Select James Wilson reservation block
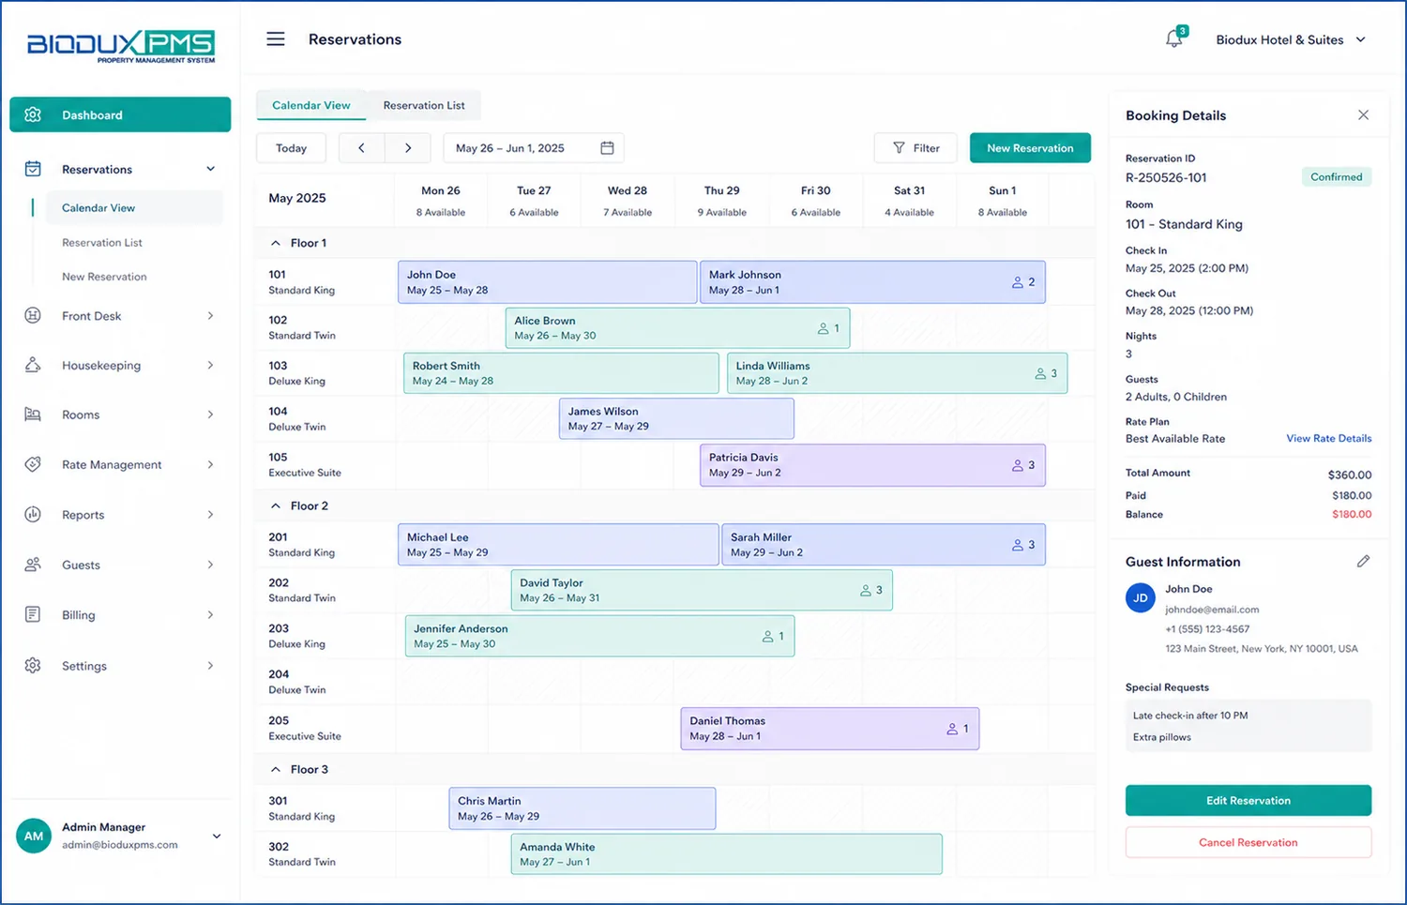 point(676,418)
